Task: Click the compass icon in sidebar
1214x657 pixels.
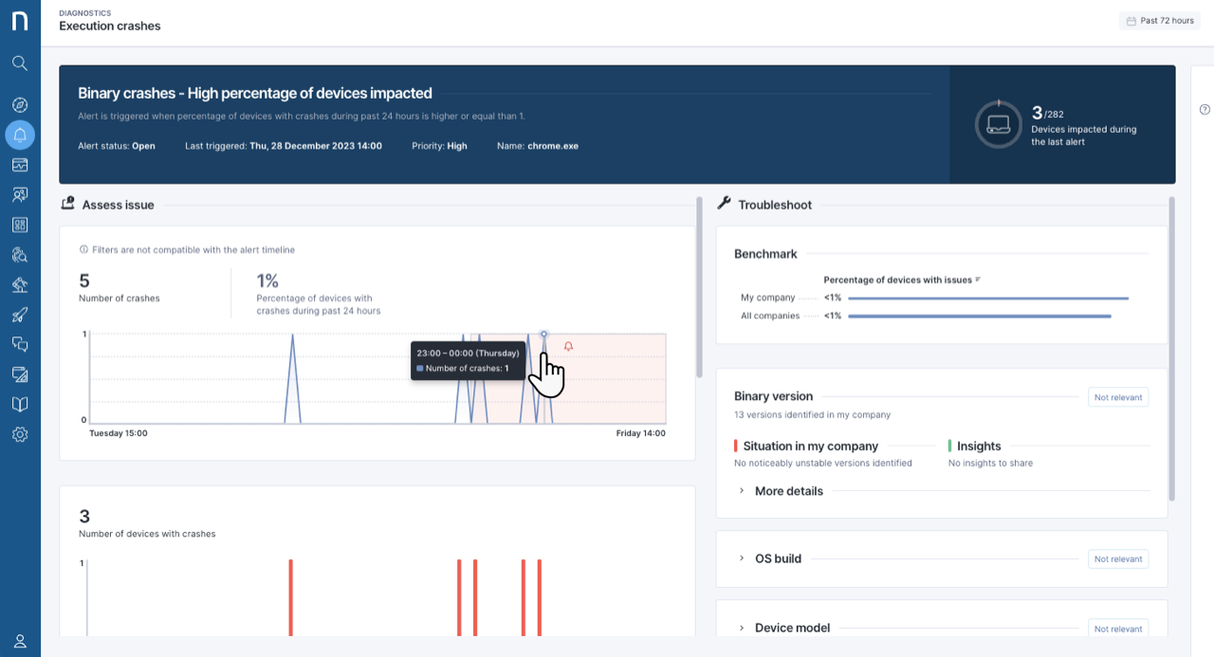Action: [20, 105]
